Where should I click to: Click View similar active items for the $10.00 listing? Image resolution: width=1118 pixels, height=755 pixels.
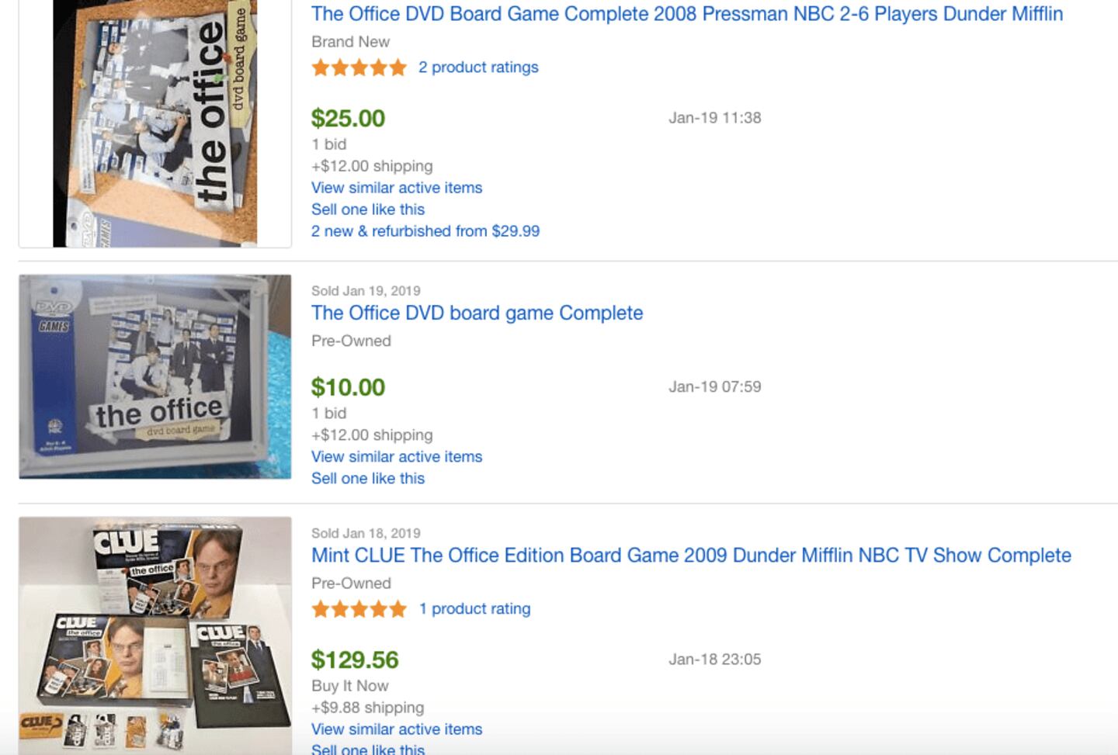(396, 457)
